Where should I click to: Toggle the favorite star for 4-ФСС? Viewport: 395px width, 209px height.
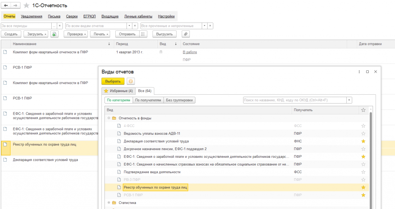363,126
